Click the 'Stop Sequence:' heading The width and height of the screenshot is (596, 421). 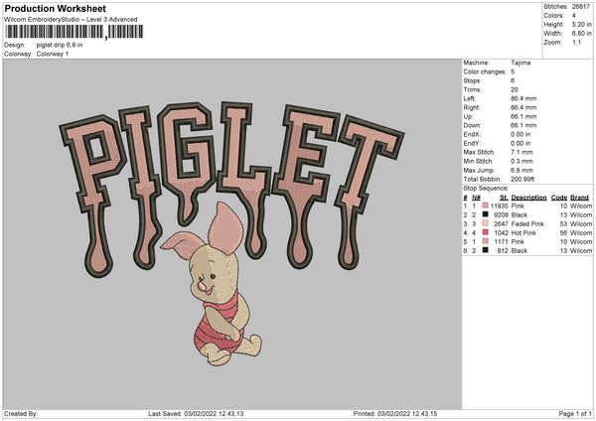[486, 188]
